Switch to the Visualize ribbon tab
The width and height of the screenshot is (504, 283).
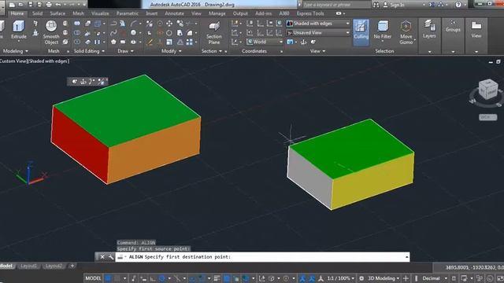[x=100, y=13]
